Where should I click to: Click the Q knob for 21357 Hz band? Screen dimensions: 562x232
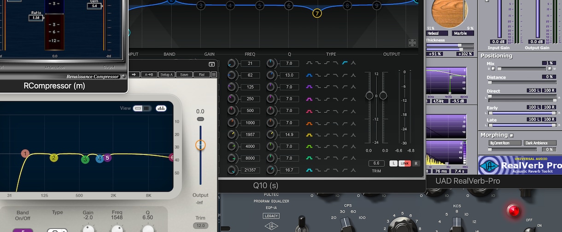[x=271, y=170]
